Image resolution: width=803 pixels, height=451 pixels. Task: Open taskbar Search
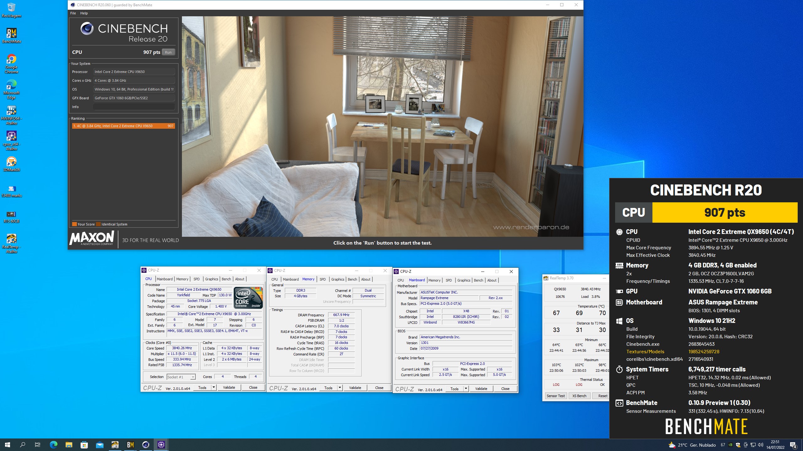point(23,445)
